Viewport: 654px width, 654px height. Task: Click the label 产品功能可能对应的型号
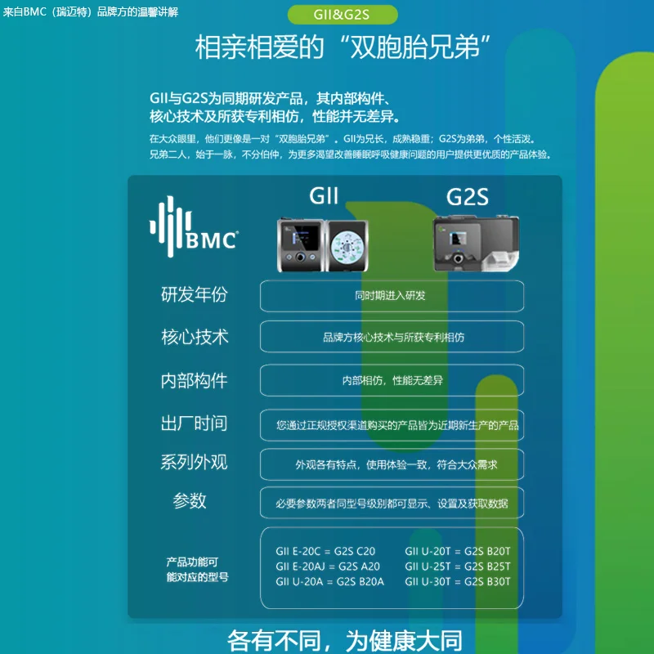[197, 569]
